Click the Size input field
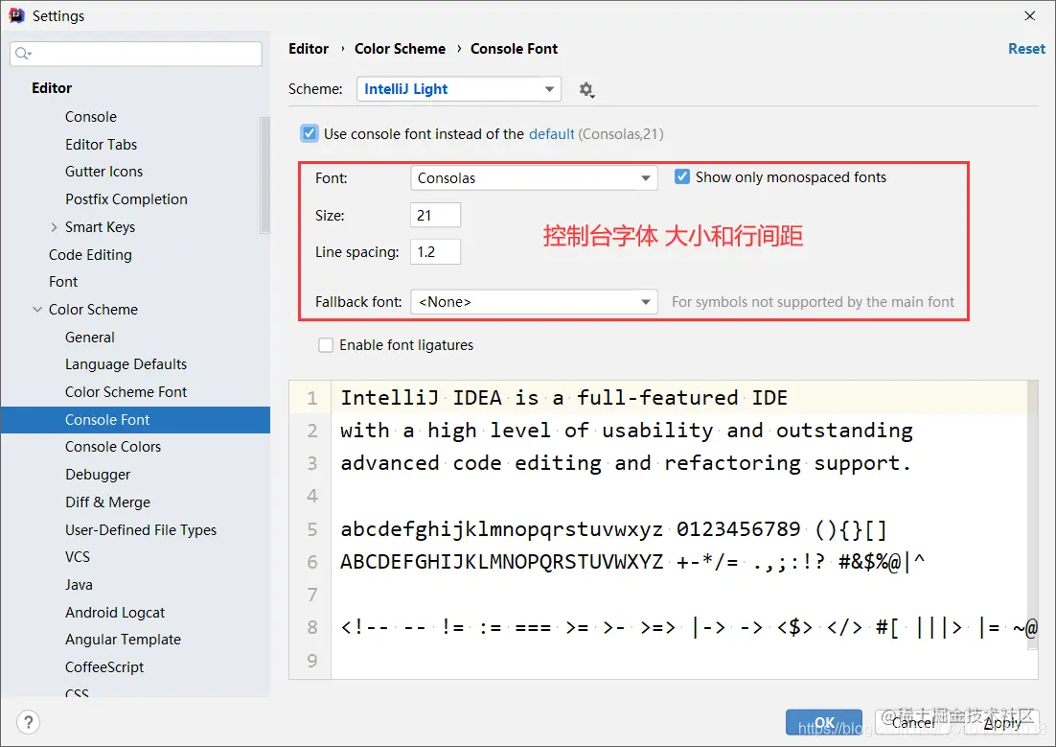Screen dimensions: 1056x747 (x=435, y=215)
